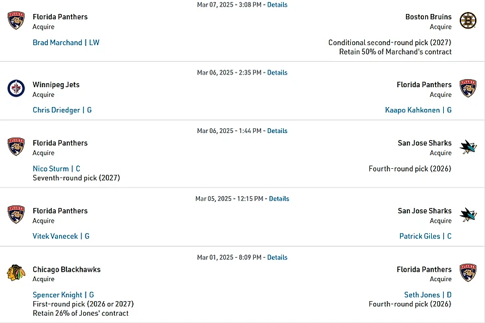485x323 pixels.
Task: Click the Boston Bruins logo
Action: 468,21
